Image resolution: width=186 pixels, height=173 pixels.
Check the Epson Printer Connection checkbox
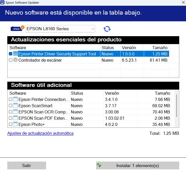pos(11,99)
